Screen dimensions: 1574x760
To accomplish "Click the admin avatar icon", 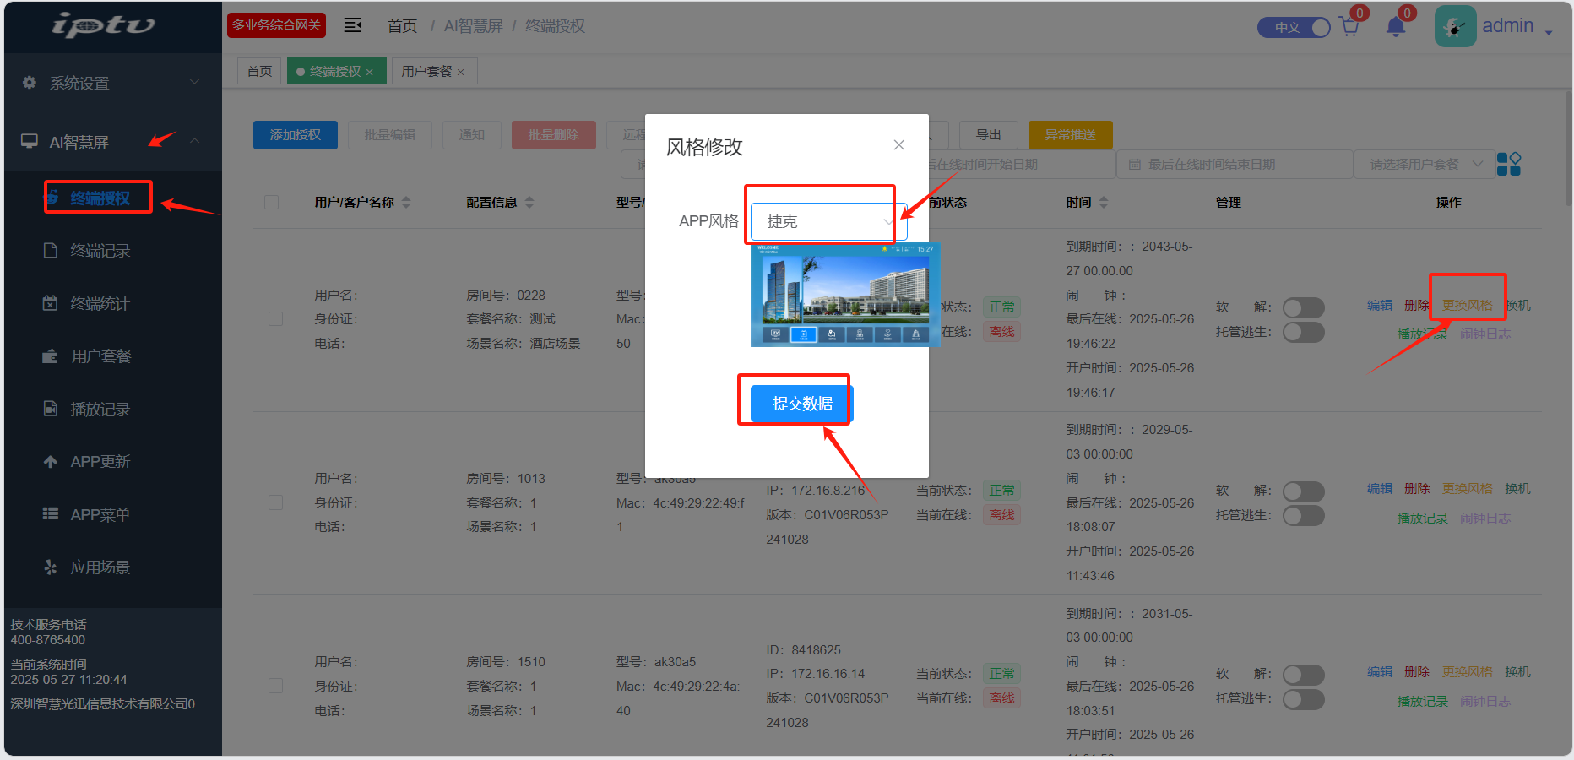I will pos(1454,27).
